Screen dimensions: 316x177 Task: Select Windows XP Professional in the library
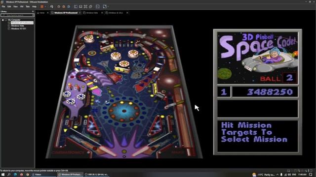point(22,23)
